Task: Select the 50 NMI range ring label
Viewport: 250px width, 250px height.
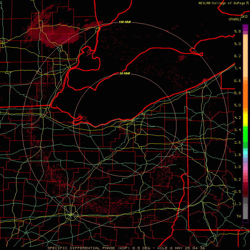Action: (x=125, y=73)
